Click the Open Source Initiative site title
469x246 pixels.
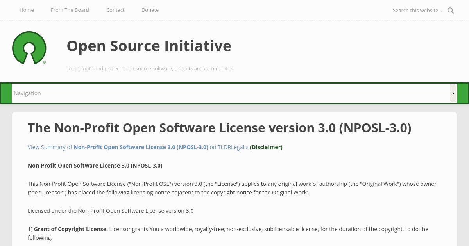(x=149, y=46)
